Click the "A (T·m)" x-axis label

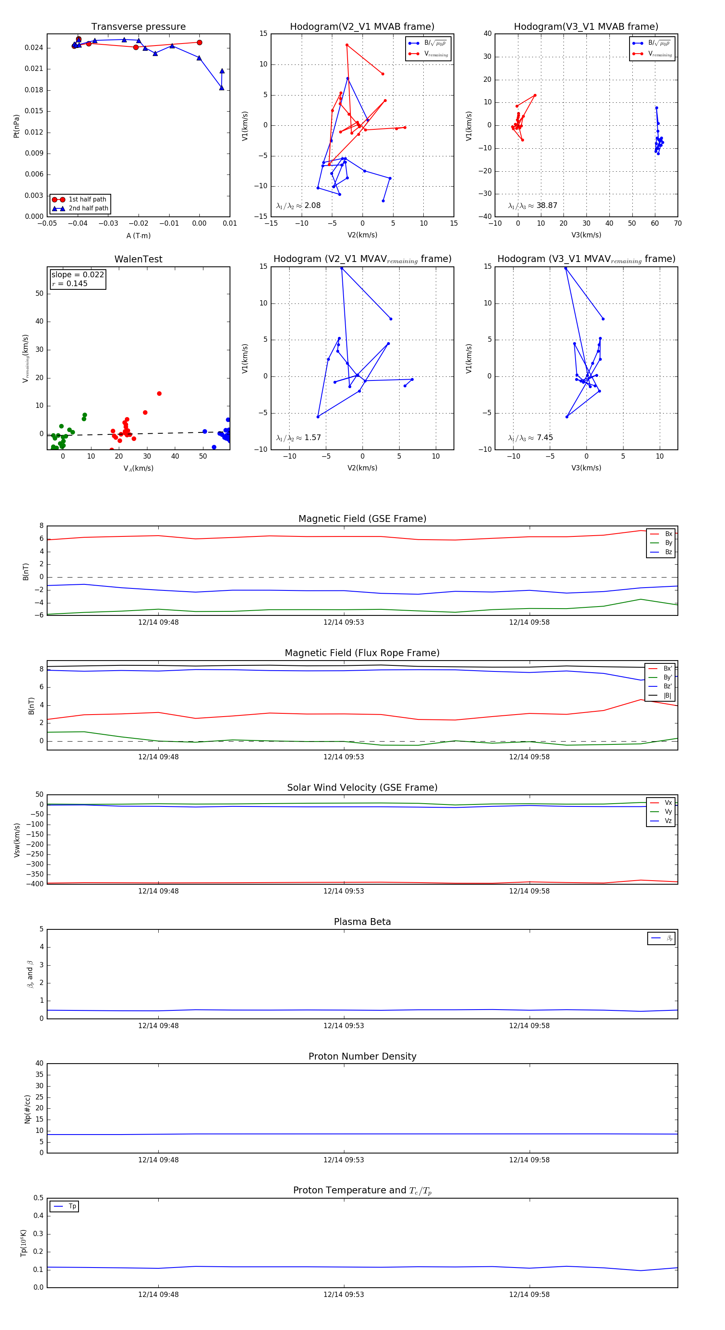click(x=138, y=235)
